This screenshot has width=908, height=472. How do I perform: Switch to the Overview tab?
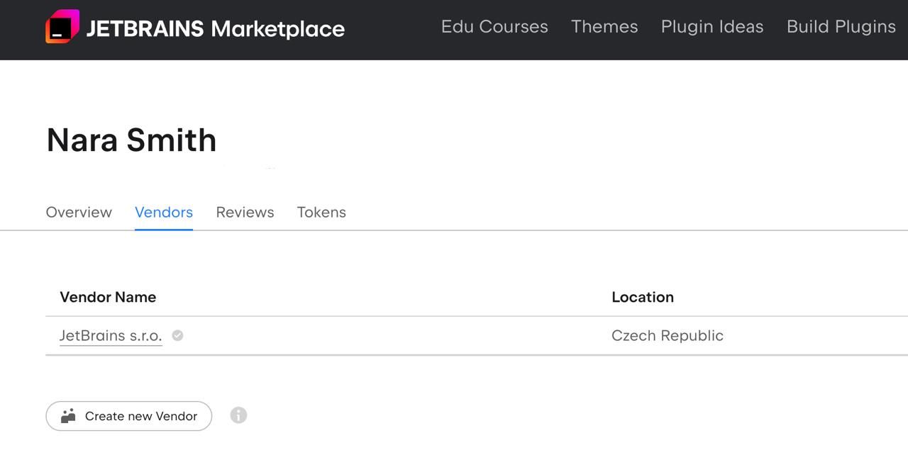(79, 212)
